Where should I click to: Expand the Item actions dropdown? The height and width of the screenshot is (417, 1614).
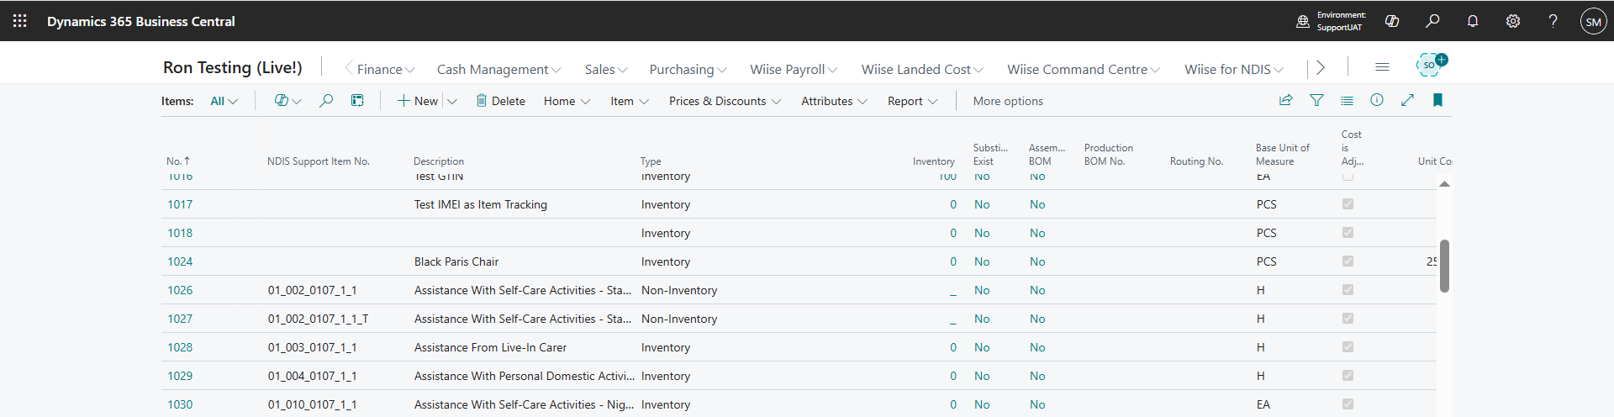coord(630,101)
